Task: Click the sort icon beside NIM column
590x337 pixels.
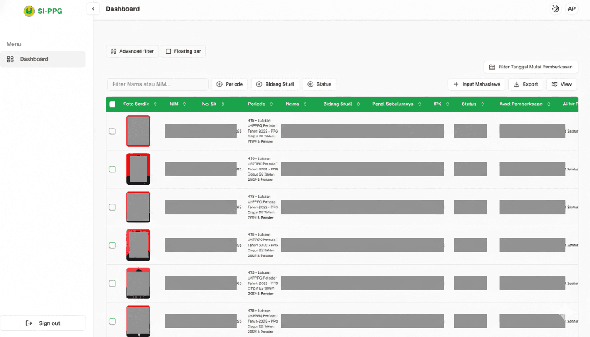Action: [184, 104]
